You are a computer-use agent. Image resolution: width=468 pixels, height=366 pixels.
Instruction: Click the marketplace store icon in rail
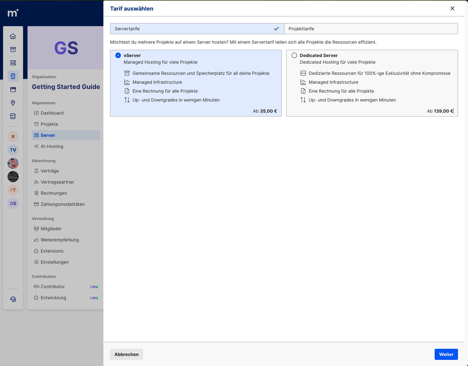click(13, 116)
